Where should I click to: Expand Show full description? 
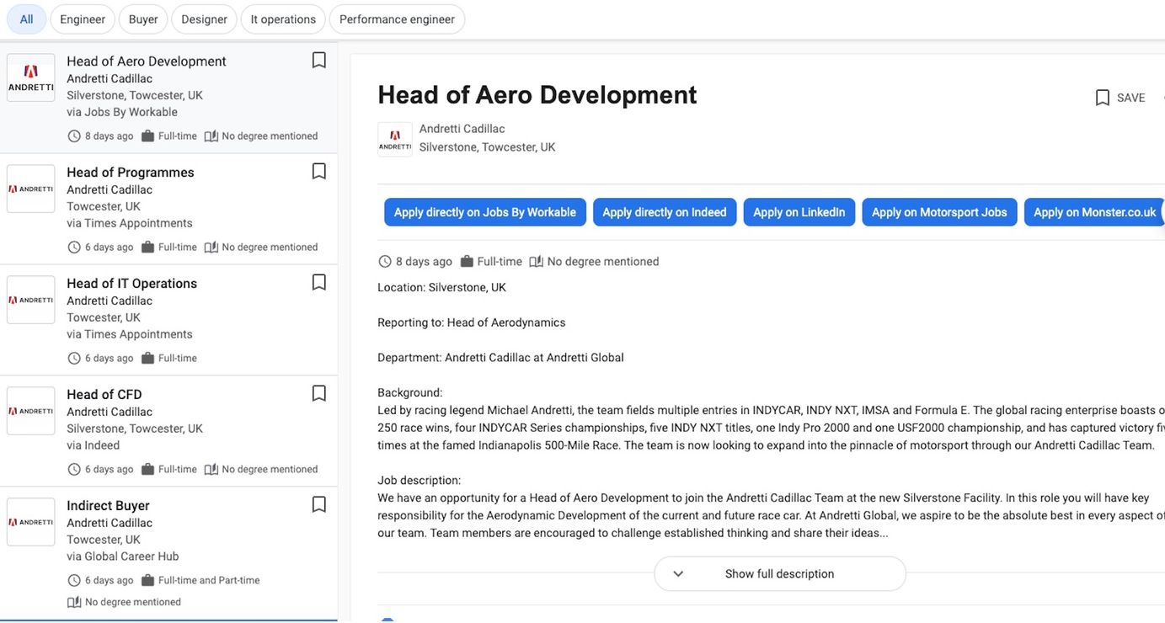[780, 574]
